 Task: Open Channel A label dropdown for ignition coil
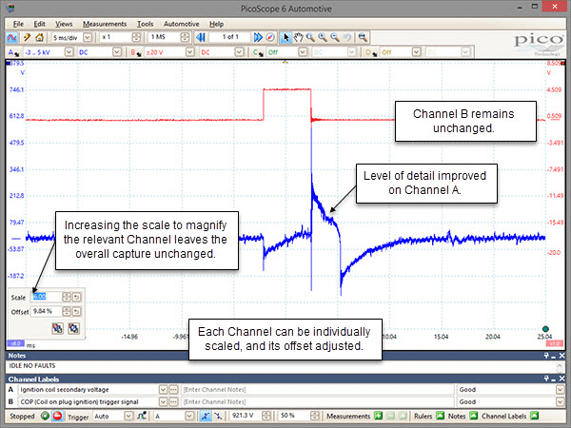(x=163, y=390)
